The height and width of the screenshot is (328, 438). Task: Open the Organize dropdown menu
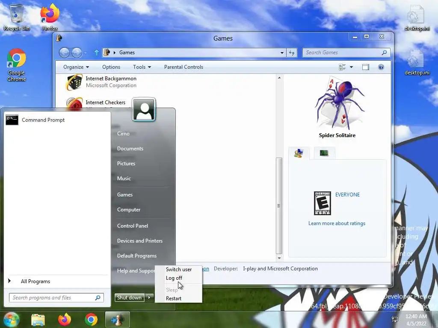click(x=76, y=67)
